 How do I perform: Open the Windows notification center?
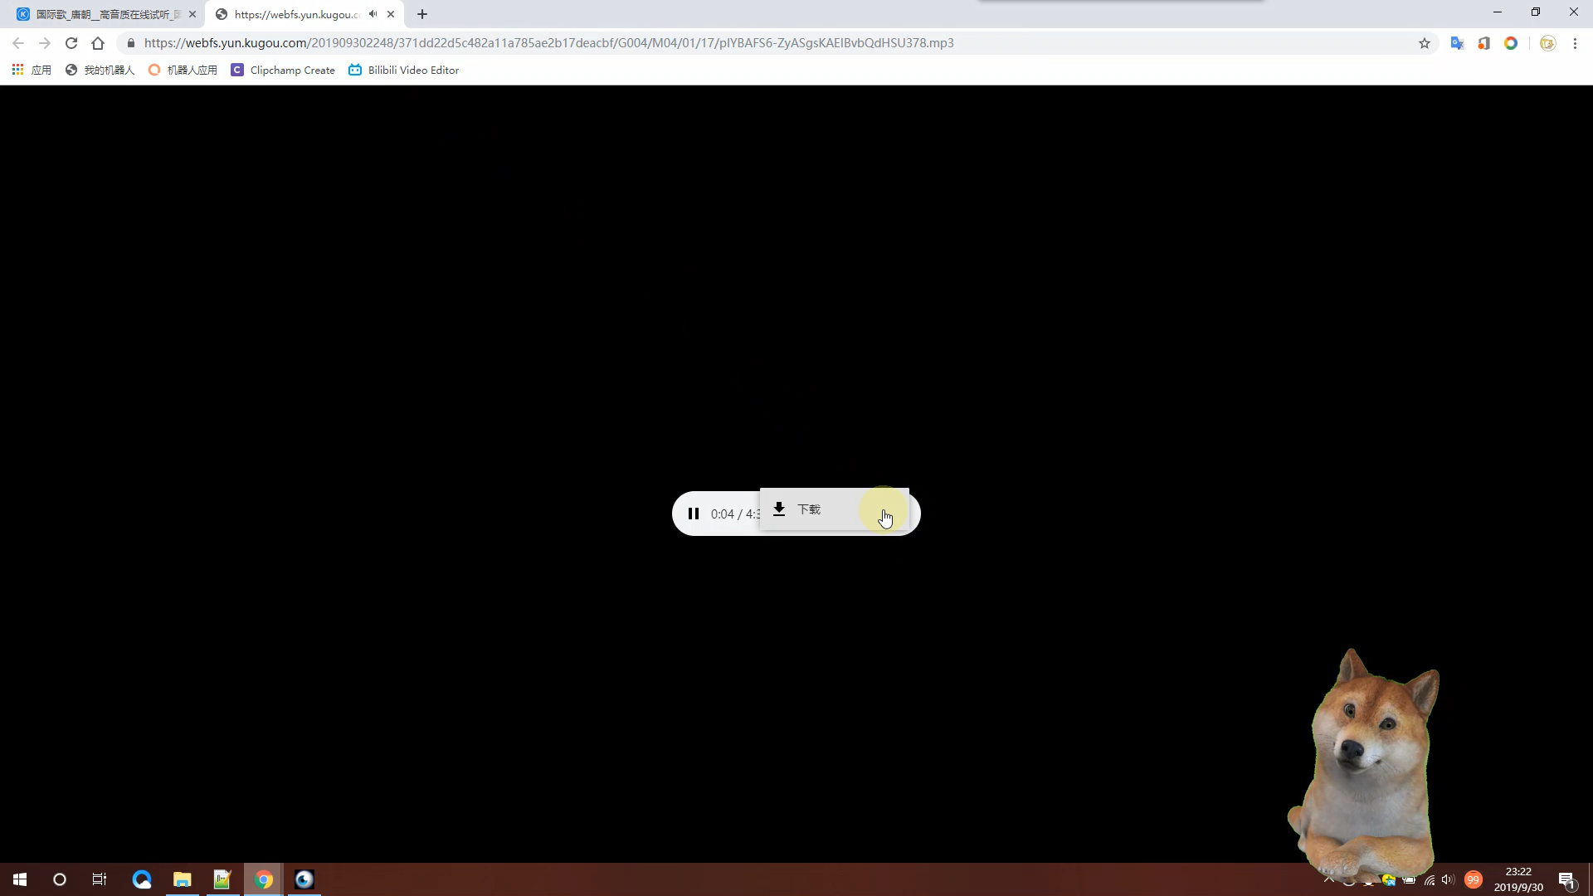tap(1566, 879)
